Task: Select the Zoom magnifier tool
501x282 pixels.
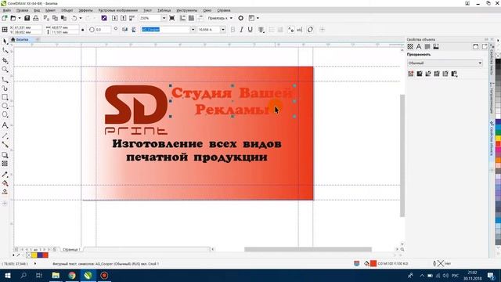Action: [x=5, y=70]
